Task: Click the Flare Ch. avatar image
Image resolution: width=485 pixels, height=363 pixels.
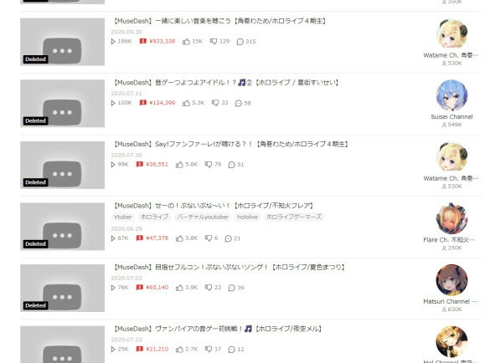Action: click(451, 218)
